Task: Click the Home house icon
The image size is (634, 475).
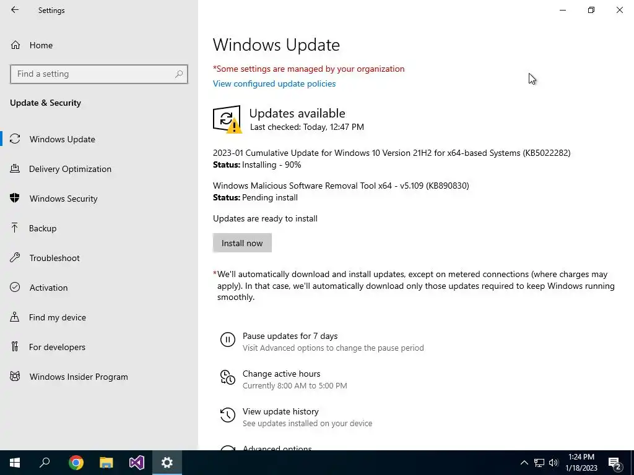Action: tap(15, 45)
